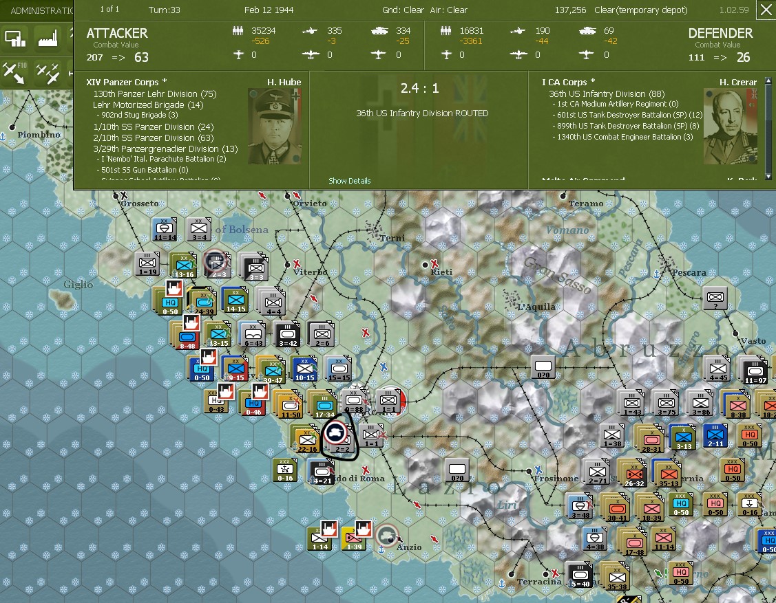Select the 5=40 unit near Terracina
Screen dimensions: 776x603
pos(580,575)
